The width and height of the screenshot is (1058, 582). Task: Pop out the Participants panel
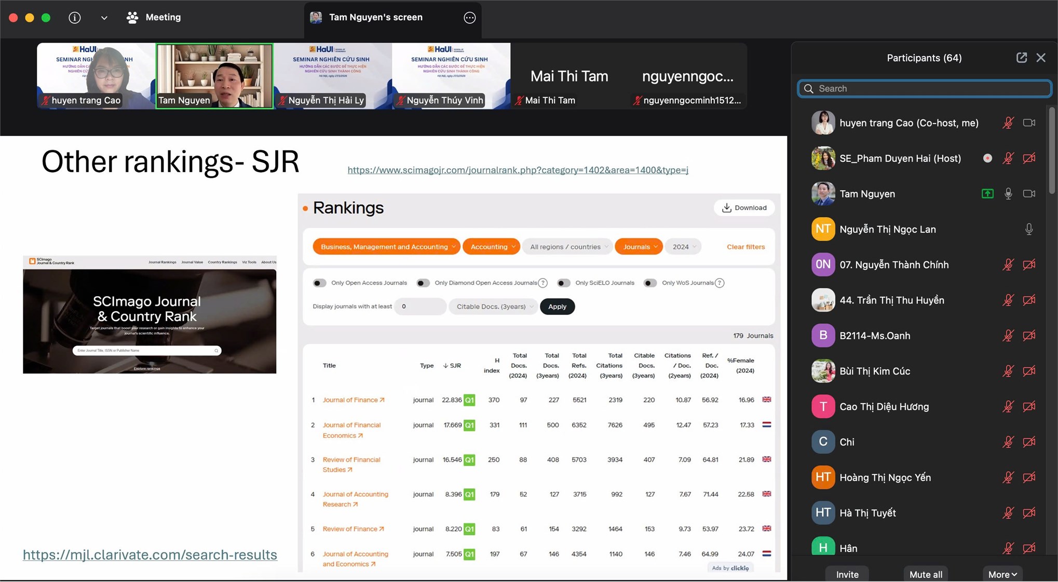coord(1021,58)
